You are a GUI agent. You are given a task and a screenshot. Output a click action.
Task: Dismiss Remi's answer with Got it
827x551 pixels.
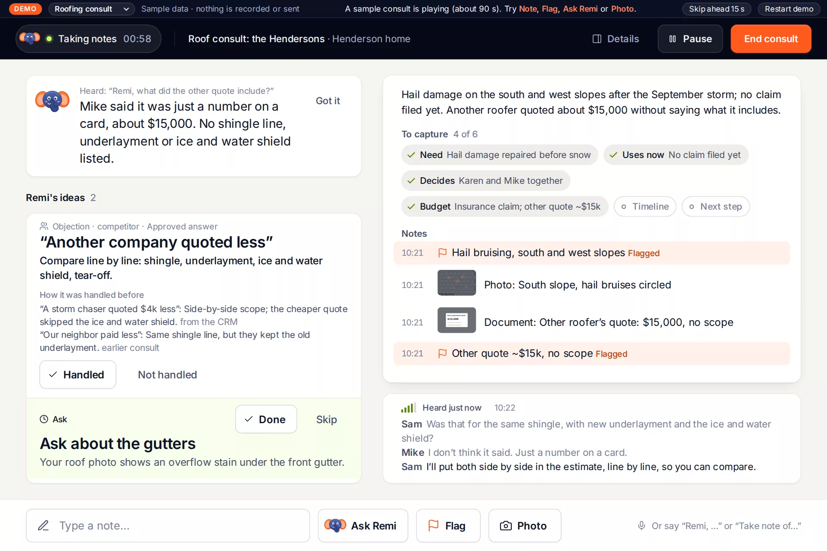point(328,101)
